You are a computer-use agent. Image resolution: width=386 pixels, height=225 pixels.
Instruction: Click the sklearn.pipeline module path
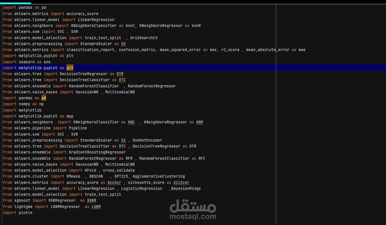pos(32,128)
